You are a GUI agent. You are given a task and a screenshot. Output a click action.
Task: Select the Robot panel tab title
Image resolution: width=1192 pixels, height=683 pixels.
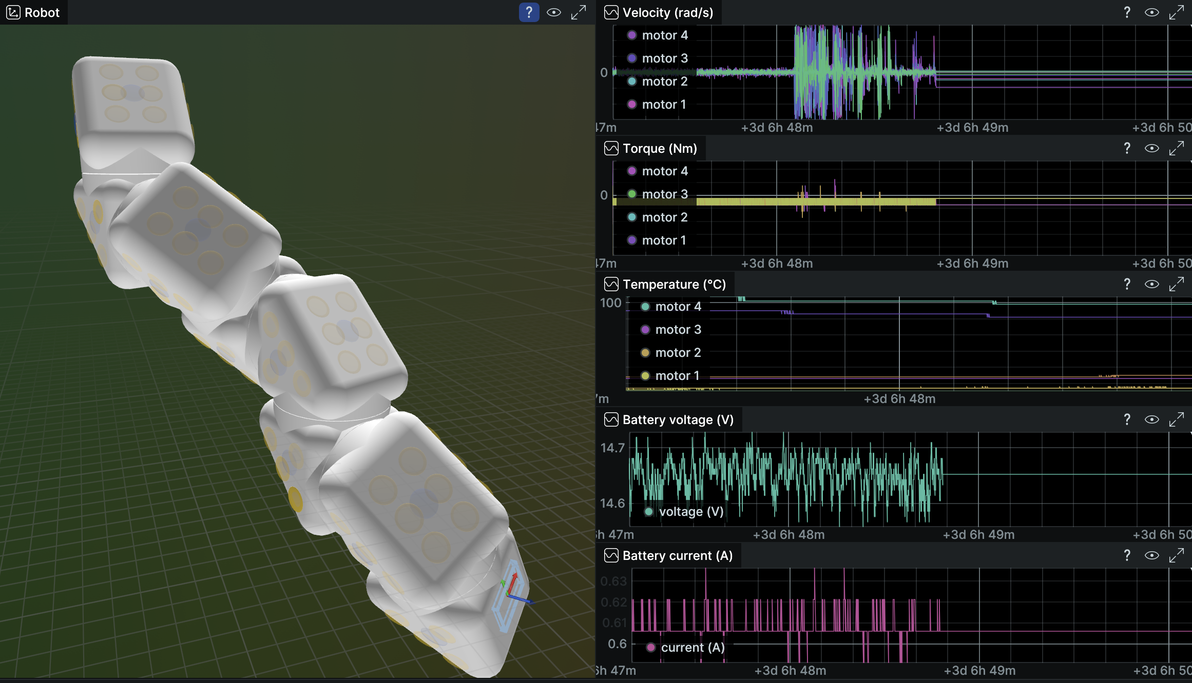[42, 12]
